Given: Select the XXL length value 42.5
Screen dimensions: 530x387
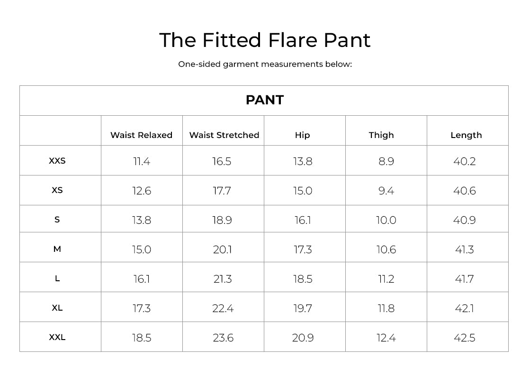Looking at the screenshot, I should [464, 338].
